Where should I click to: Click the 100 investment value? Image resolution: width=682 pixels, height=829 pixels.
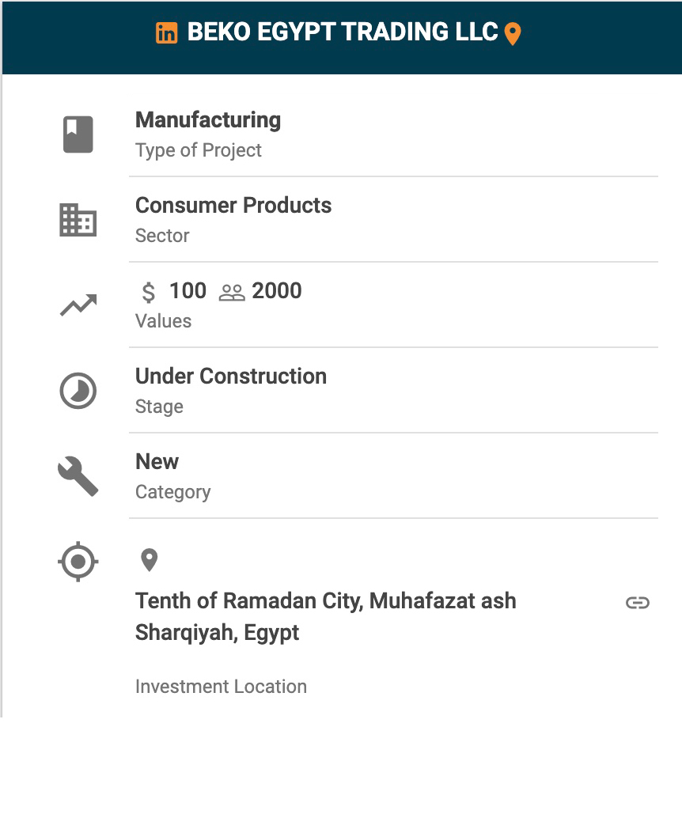click(x=188, y=291)
